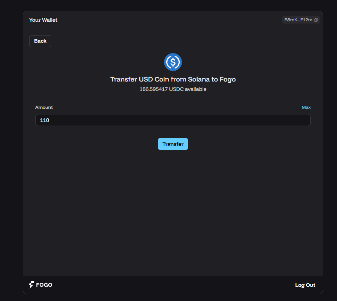Click the dark background outside wallet panel
337x301 pixels.
click(10, 150)
